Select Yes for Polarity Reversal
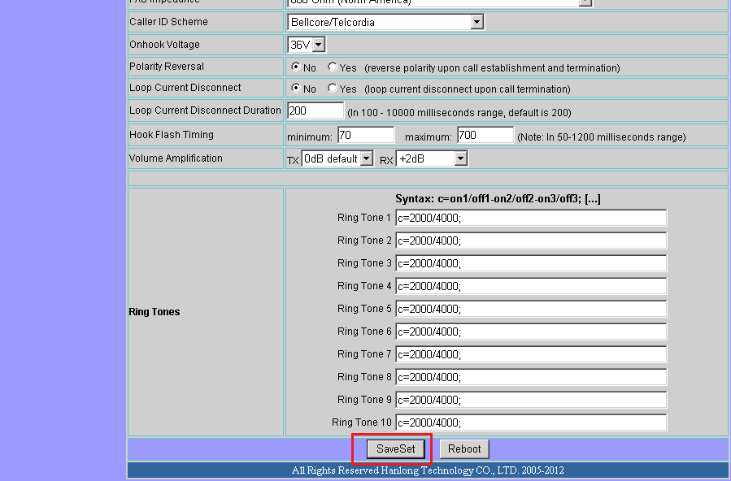The width and height of the screenshot is (731, 481). click(x=332, y=67)
